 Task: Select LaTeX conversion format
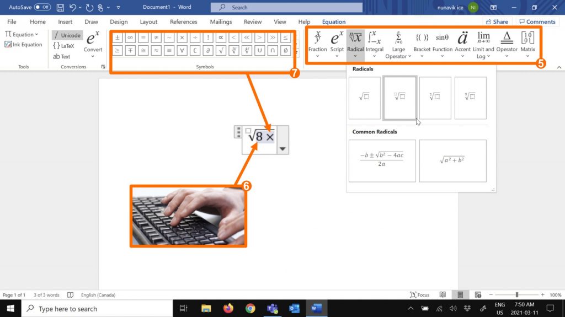pos(64,46)
